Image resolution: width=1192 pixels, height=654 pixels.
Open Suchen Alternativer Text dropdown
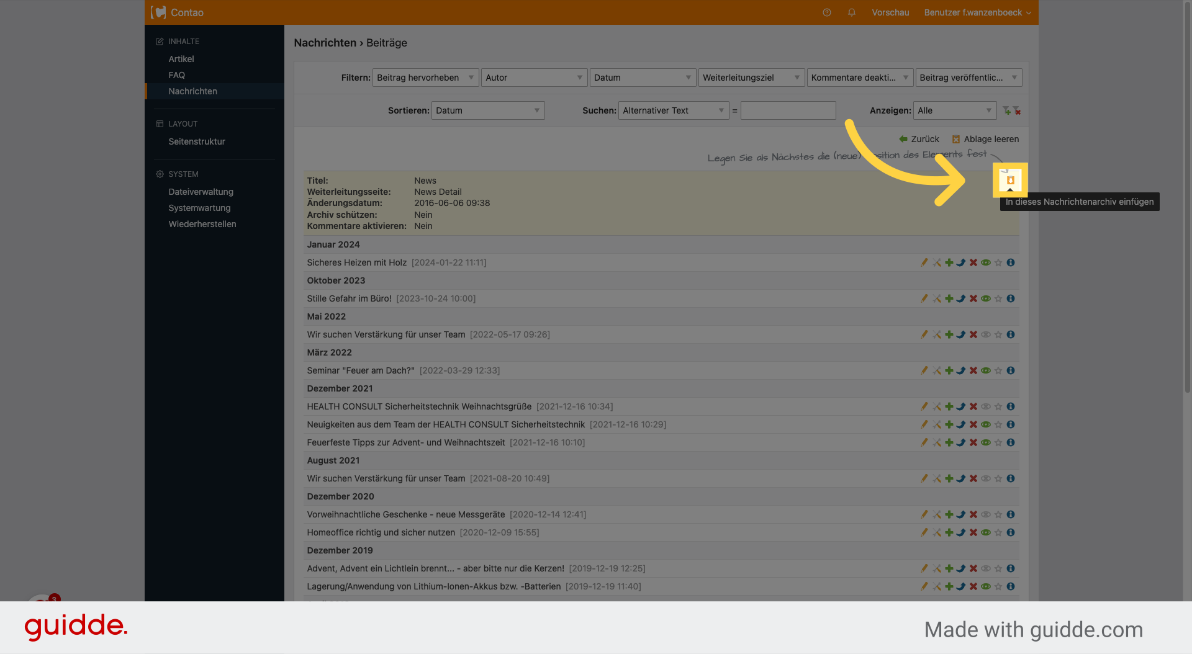[674, 110]
